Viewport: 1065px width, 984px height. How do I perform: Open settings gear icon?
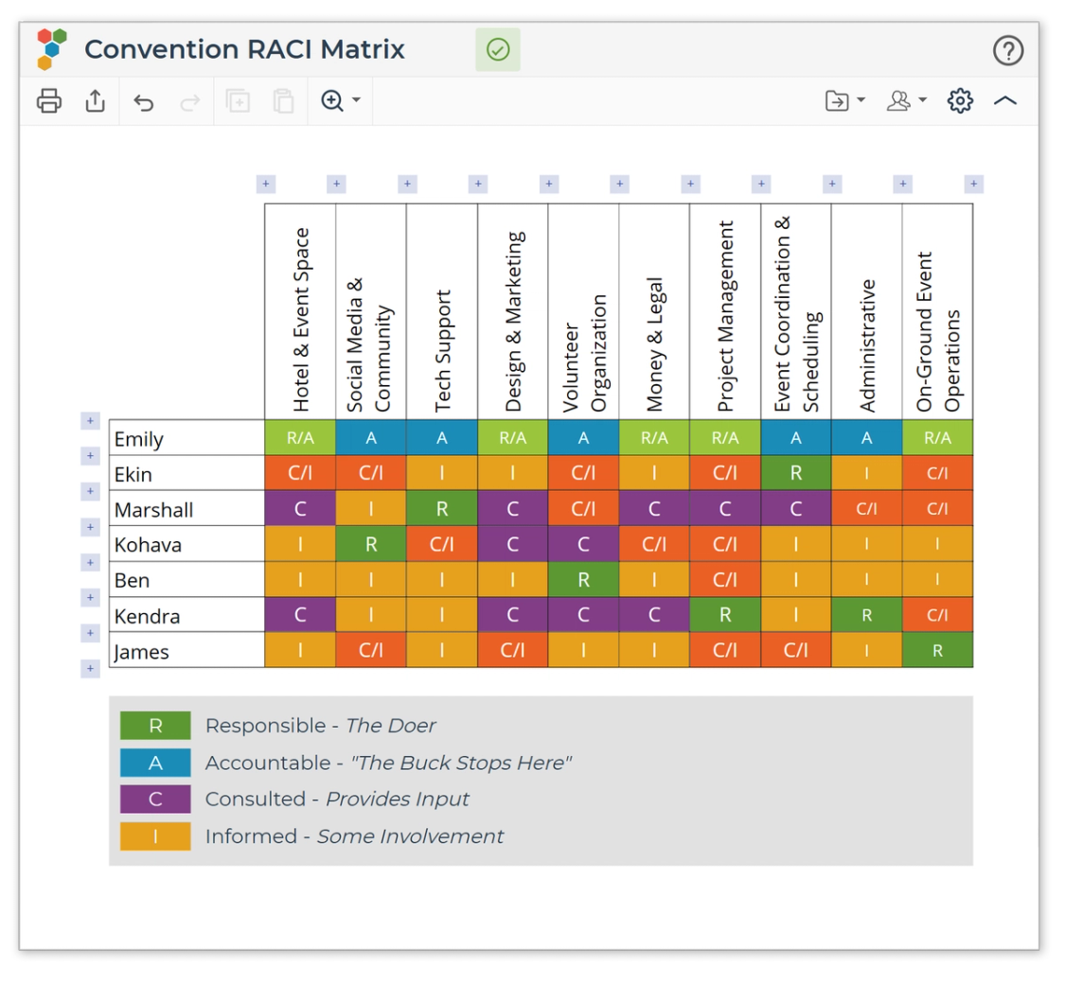point(960,101)
